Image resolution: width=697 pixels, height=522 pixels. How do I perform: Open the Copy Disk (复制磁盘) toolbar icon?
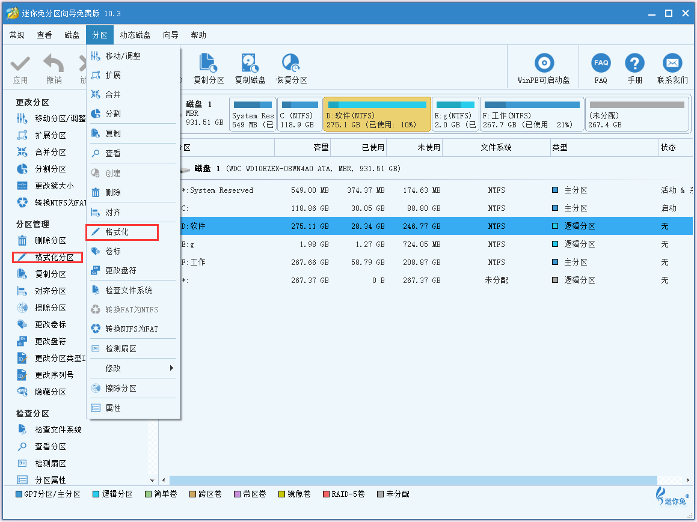pyautogui.click(x=250, y=63)
